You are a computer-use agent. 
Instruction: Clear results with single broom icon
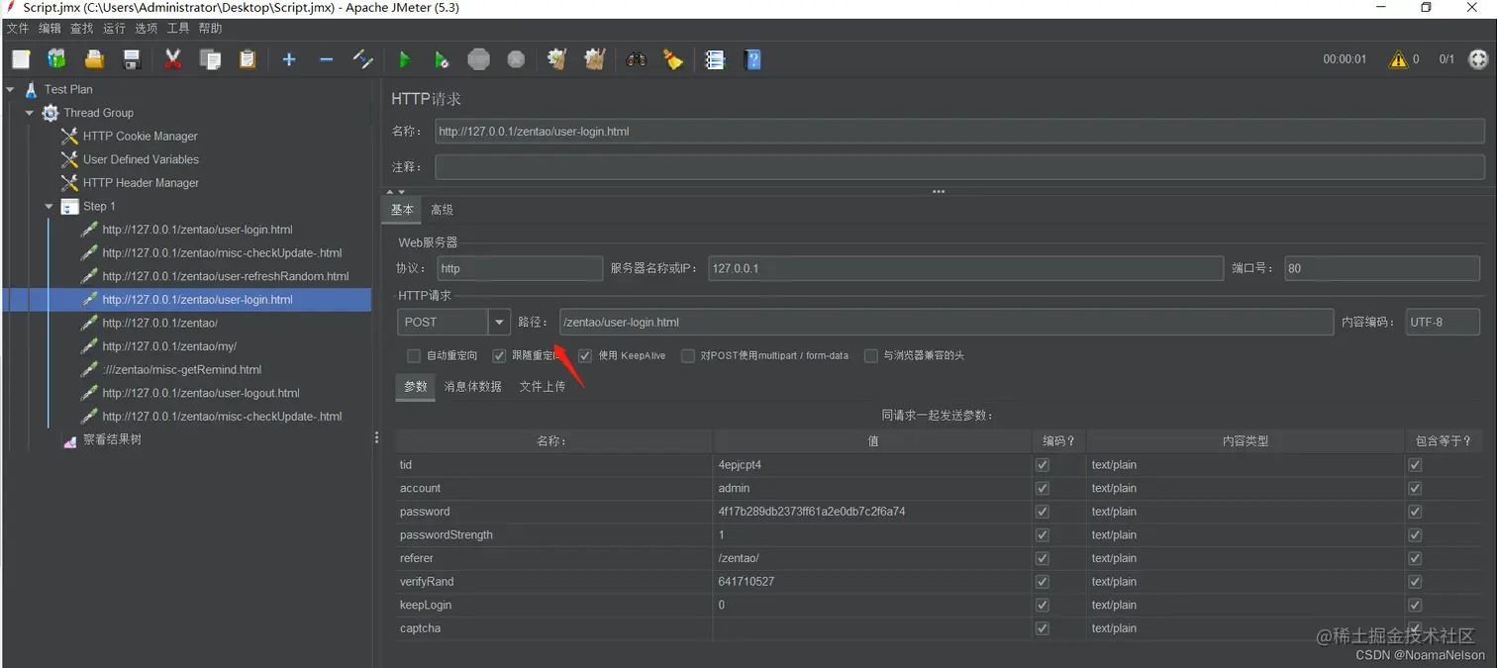coord(556,59)
